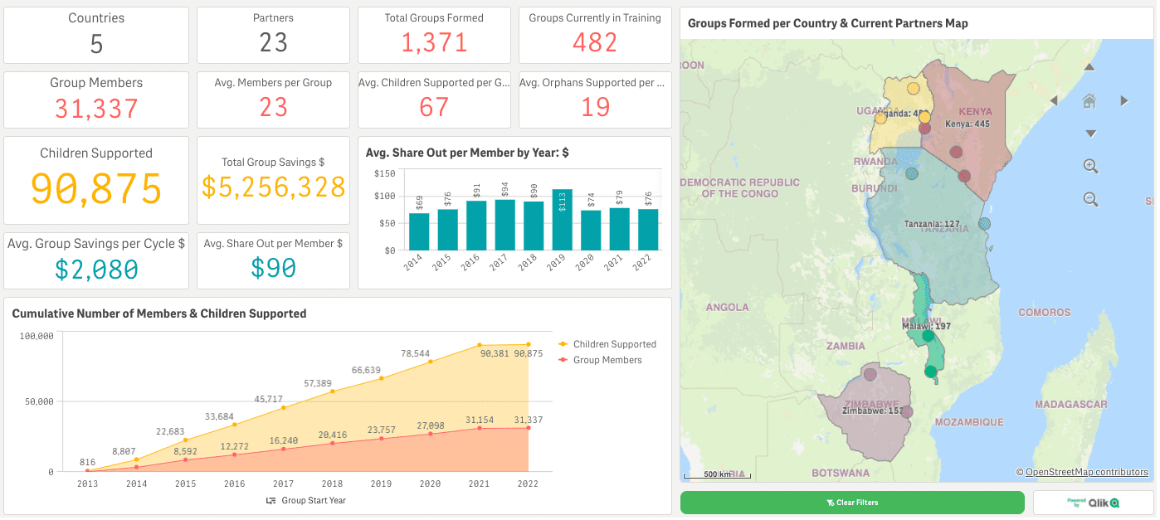1160x520 pixels.
Task: Select the Total Group Savings KPI tile
Action: (273, 180)
